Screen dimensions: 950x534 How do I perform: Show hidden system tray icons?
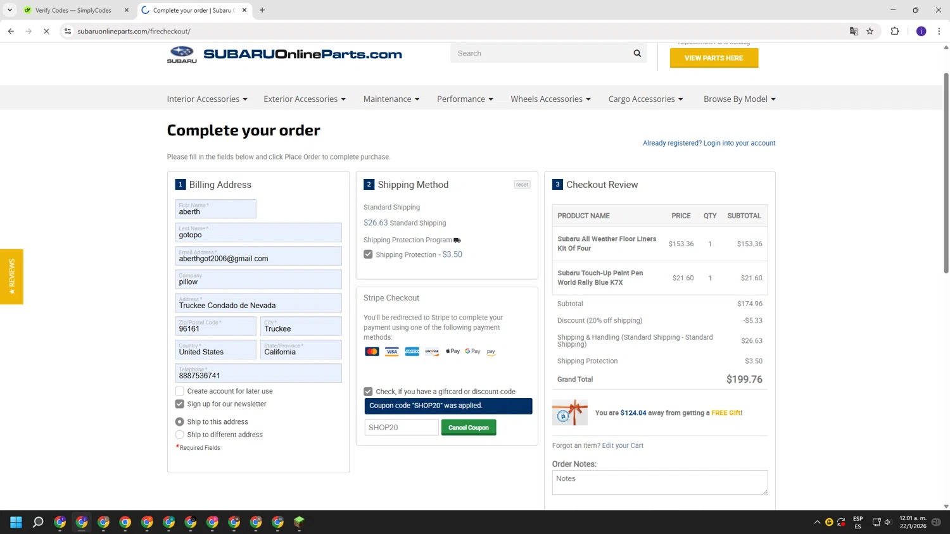[x=817, y=522]
